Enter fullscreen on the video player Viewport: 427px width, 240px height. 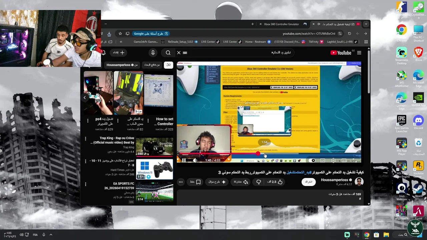354,161
